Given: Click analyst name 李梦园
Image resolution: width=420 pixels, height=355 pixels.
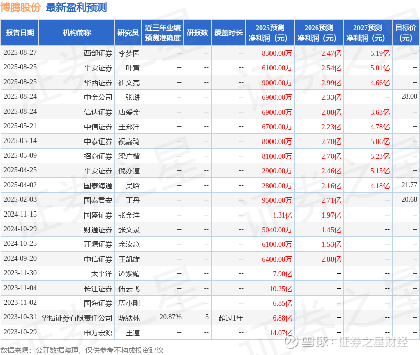Looking at the screenshot, I should pos(129,53).
